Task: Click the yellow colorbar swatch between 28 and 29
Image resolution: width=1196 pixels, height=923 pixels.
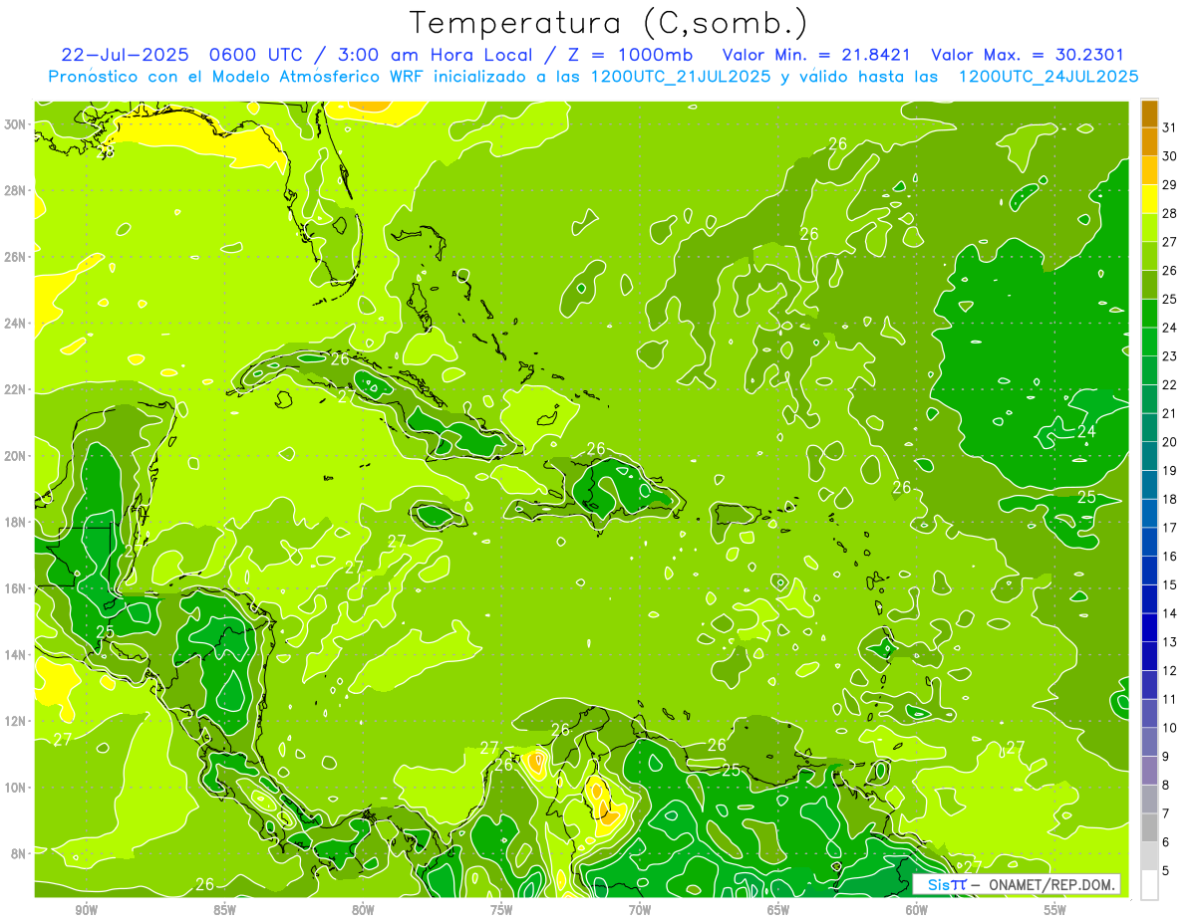Action: click(x=1149, y=199)
